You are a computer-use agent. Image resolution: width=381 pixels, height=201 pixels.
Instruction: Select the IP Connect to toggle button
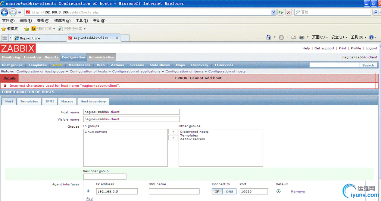[x=217, y=192]
